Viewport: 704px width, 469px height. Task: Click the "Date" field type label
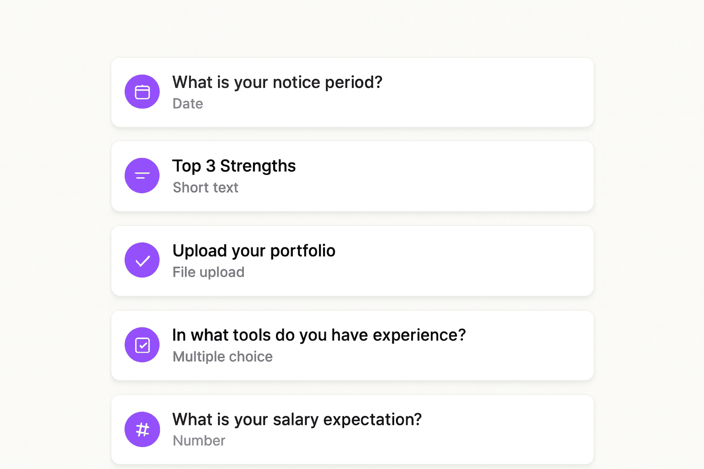(x=188, y=104)
